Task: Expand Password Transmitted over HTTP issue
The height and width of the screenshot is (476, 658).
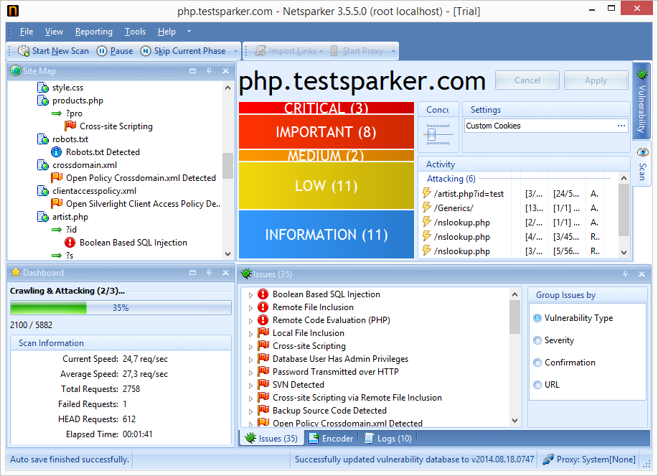Action: [x=250, y=373]
